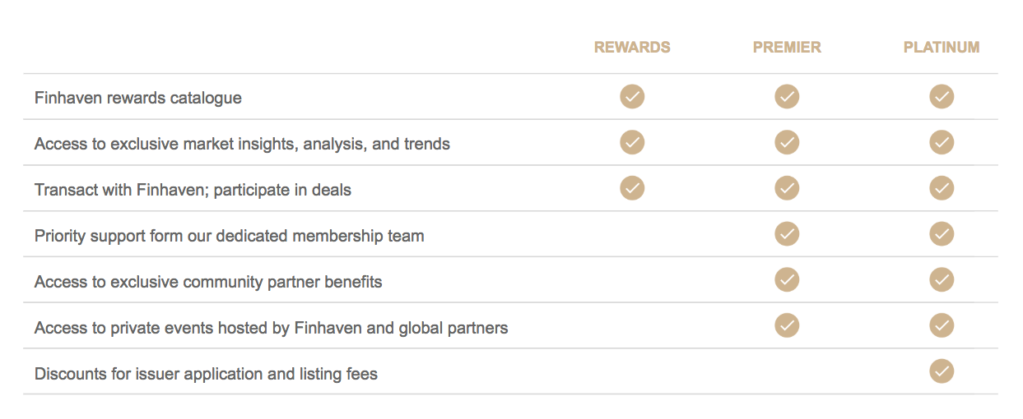Click Discounts for issuer application and listing fees
This screenshot has height=419, width=1023.
(206, 375)
